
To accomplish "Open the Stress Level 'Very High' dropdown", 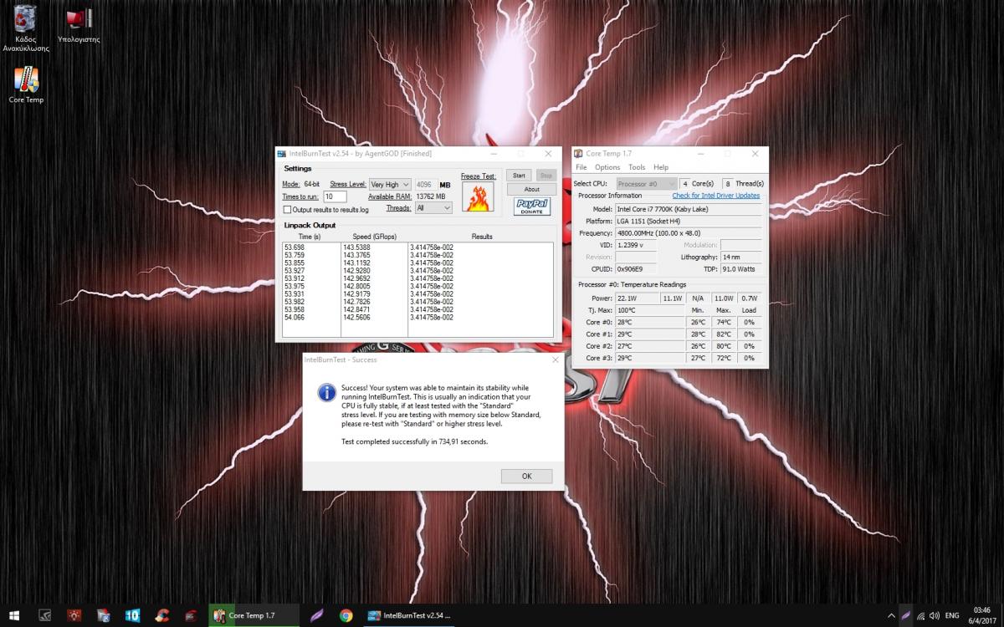I will click(x=390, y=184).
